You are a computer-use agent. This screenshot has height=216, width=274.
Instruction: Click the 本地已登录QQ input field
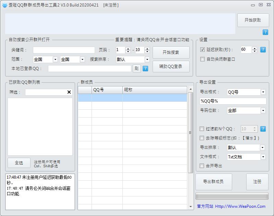[x=90, y=69]
